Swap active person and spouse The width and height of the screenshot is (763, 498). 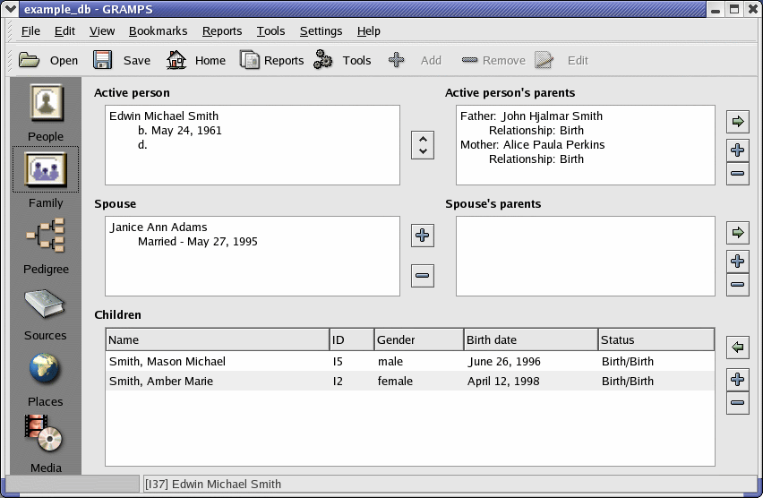[423, 145]
